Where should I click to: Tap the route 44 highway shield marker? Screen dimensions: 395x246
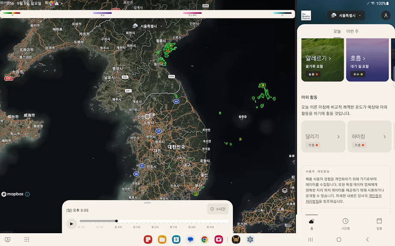tap(176, 101)
